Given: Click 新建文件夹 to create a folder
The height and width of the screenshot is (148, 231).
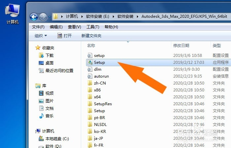Looking at the screenshot, I should tap(91, 36).
